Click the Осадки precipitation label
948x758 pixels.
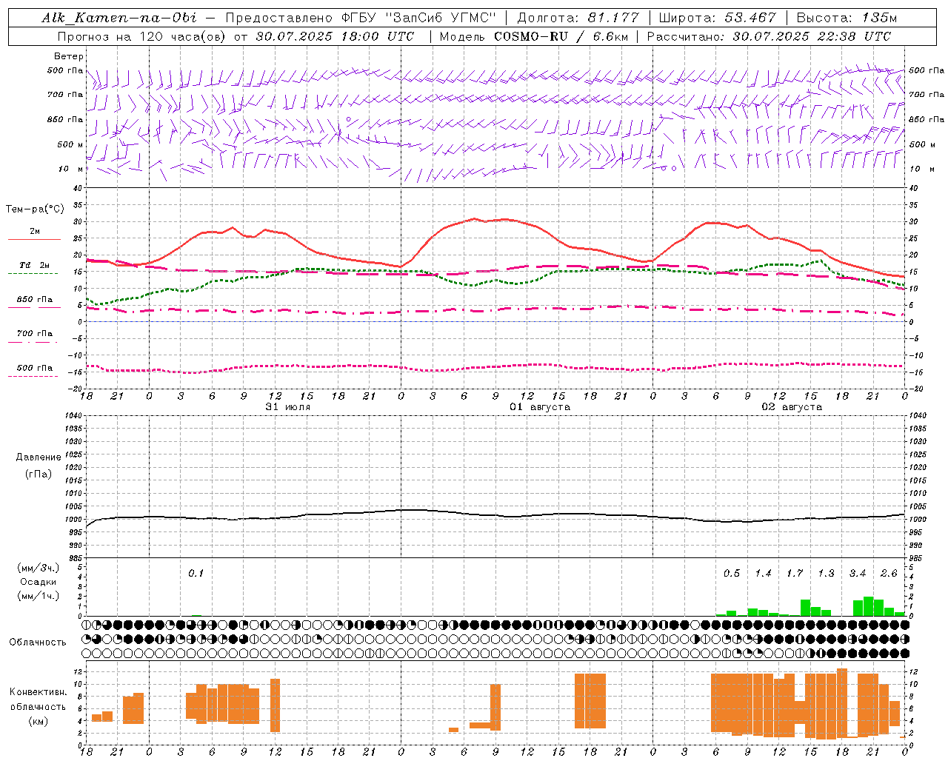tap(39, 582)
